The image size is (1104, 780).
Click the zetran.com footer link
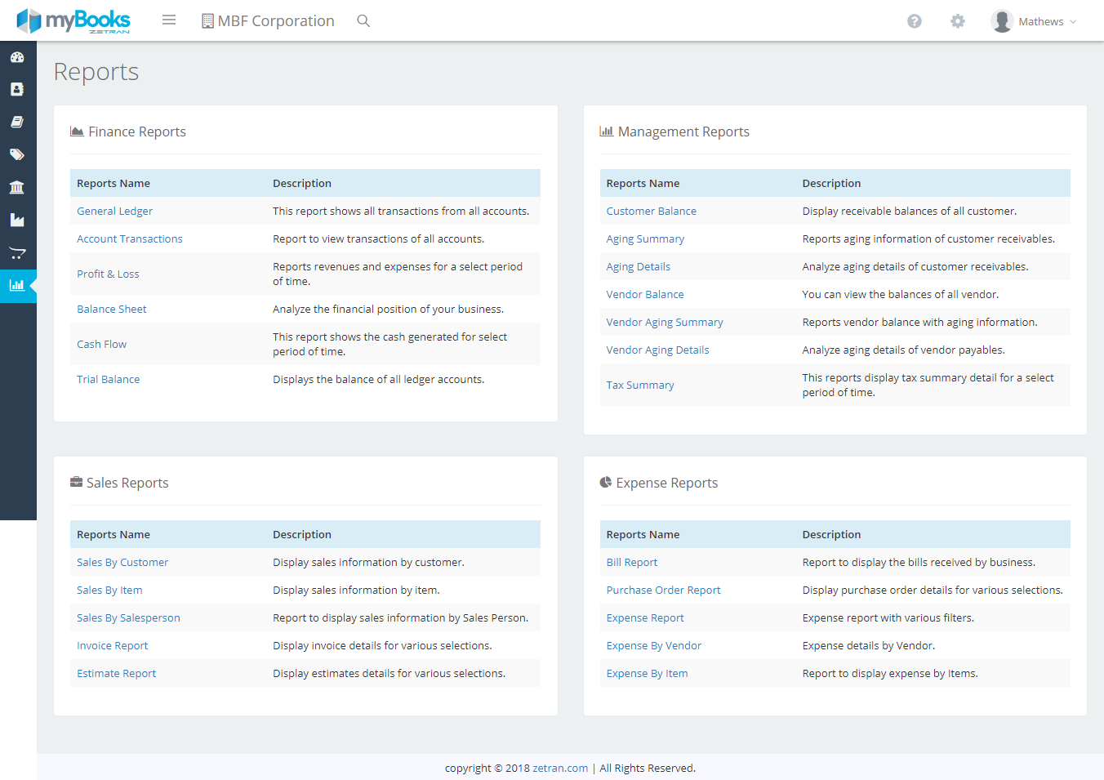pos(560,768)
